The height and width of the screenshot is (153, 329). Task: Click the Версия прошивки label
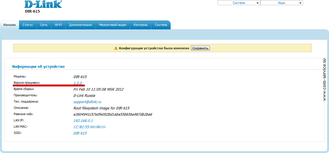[x=27, y=83]
